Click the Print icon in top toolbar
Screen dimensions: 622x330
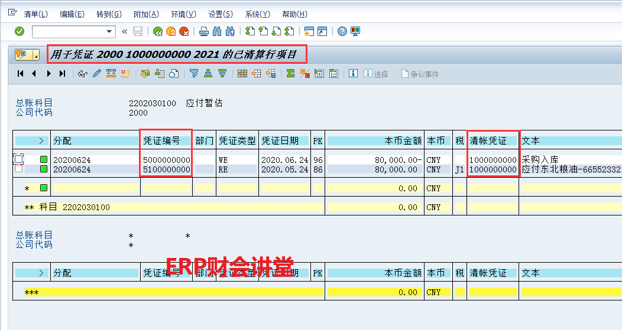(203, 31)
